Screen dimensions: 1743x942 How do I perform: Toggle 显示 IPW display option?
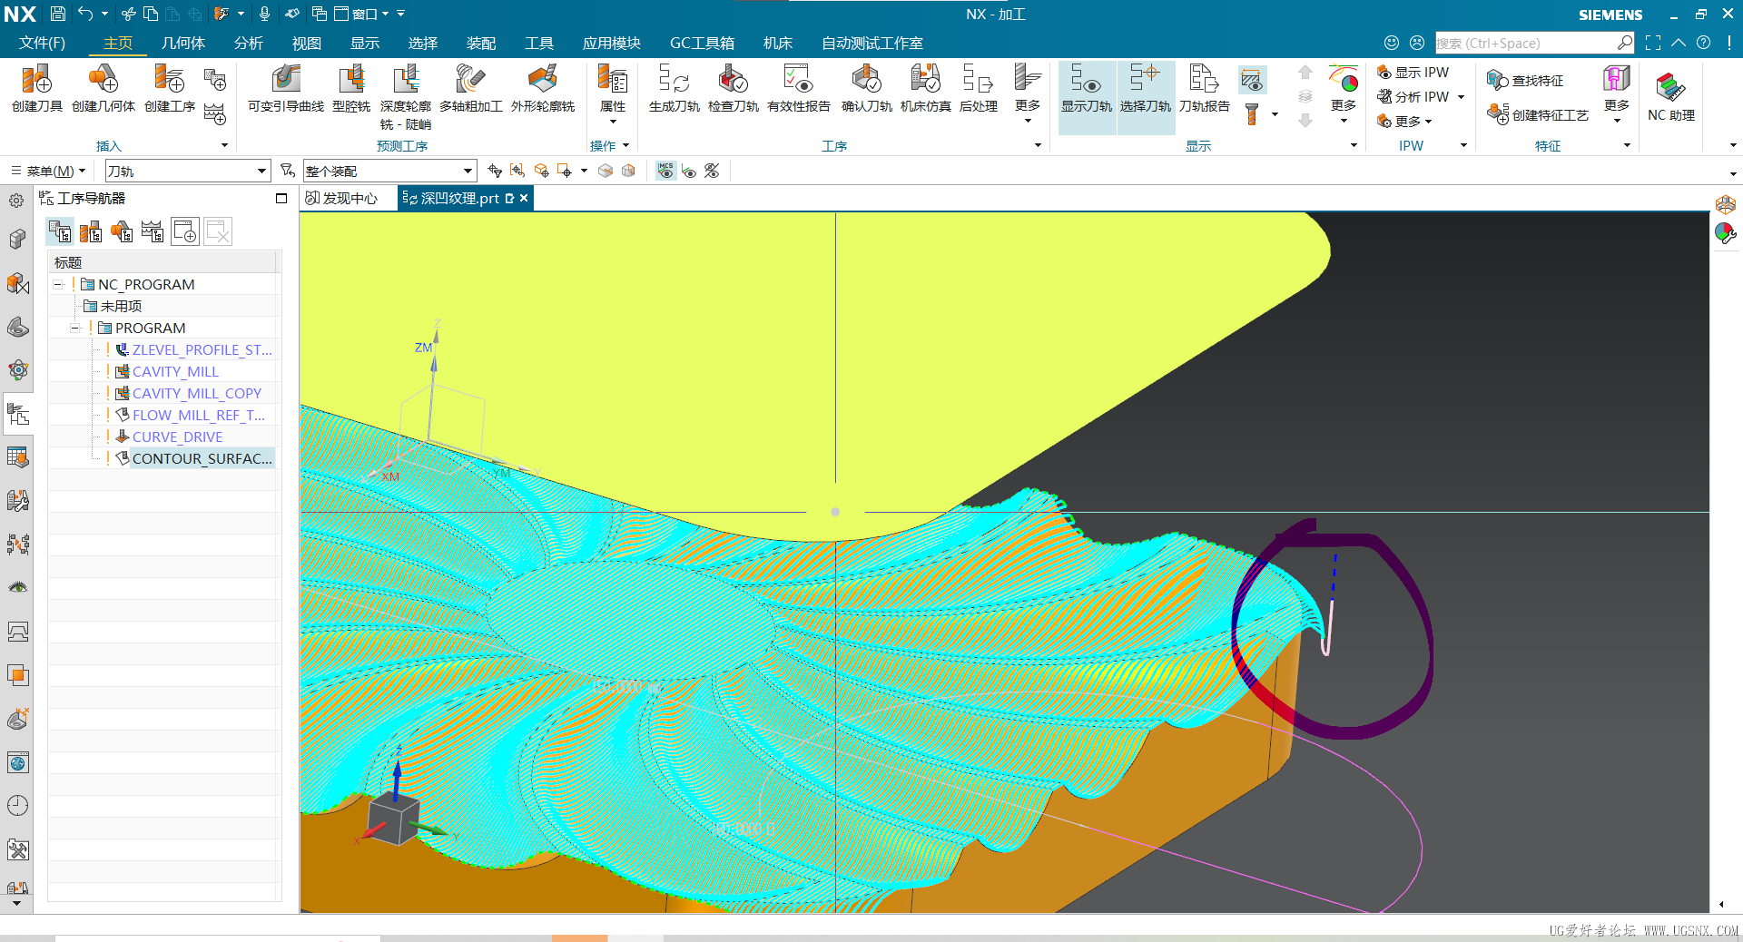tap(1413, 73)
